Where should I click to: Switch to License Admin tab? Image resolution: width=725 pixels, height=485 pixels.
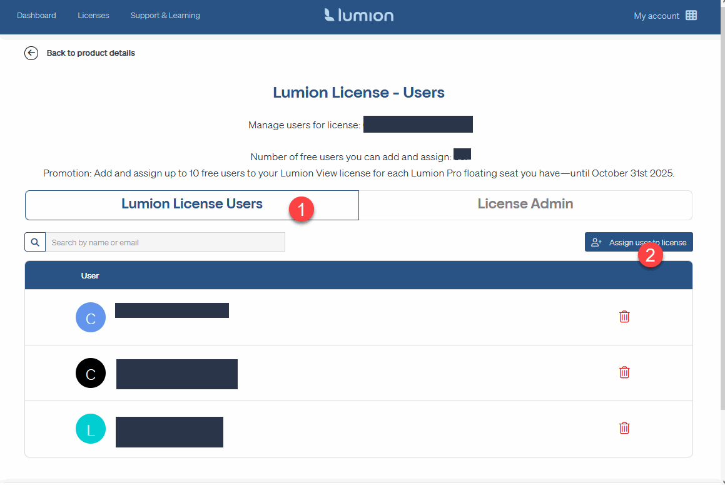[525, 205]
